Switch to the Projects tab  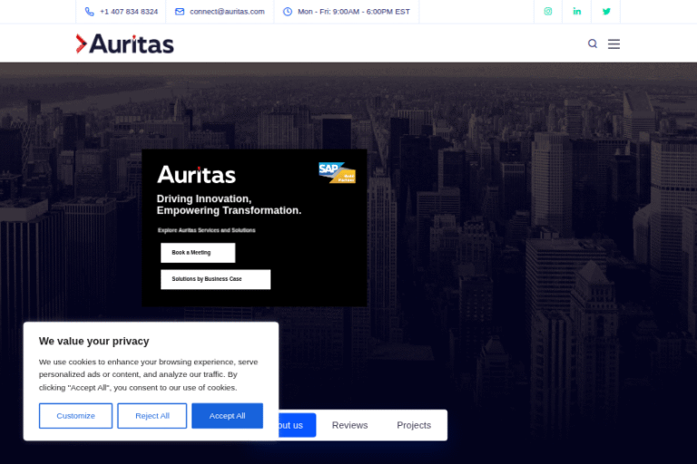(x=414, y=425)
